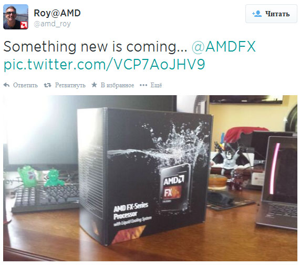Click the red AMD badge on avatar
Screen dimensions: 300x265
pyautogui.click(x=24, y=25)
